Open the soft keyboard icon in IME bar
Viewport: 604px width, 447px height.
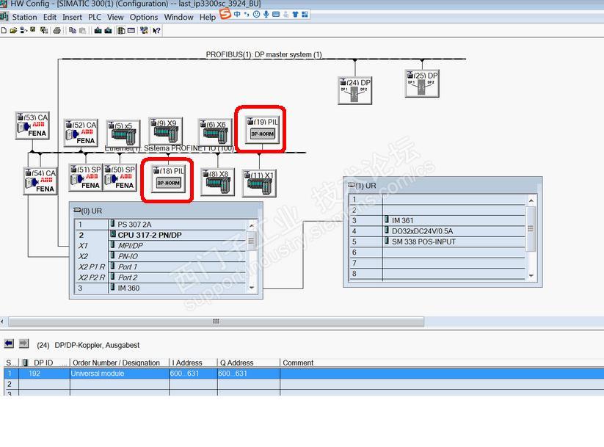[x=276, y=14]
